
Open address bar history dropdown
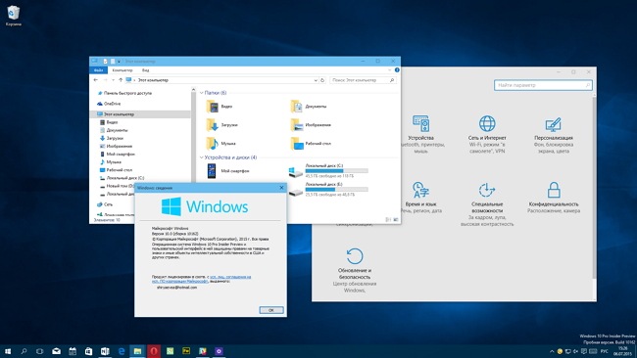tap(316, 80)
